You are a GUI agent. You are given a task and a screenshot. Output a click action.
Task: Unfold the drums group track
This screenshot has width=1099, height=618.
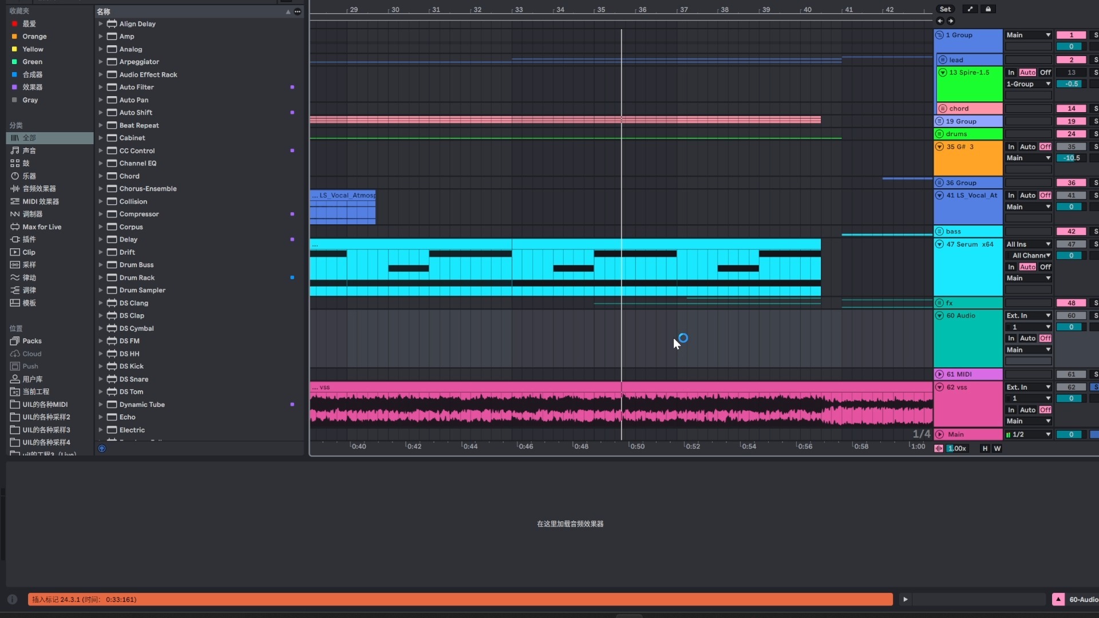click(939, 134)
